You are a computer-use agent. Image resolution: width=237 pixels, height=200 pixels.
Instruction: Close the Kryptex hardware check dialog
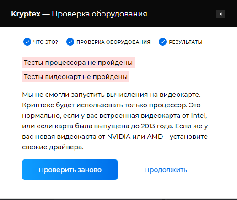pos(221,14)
